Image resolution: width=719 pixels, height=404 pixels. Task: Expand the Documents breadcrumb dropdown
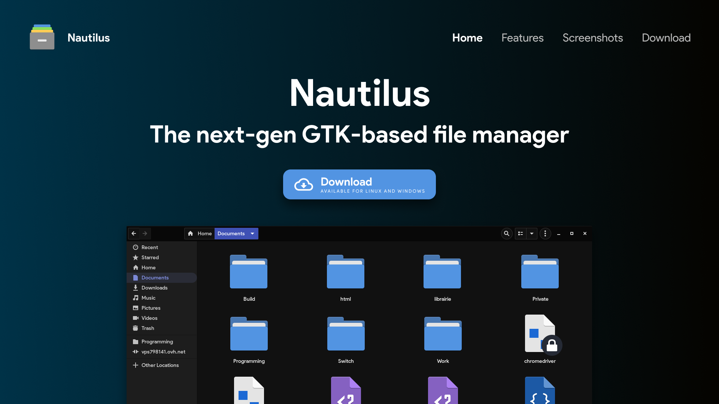[x=251, y=233]
